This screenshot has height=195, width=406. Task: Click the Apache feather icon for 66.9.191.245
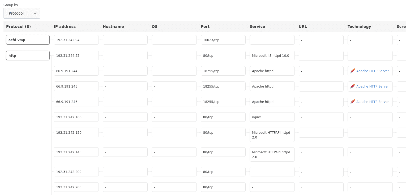(353, 86)
